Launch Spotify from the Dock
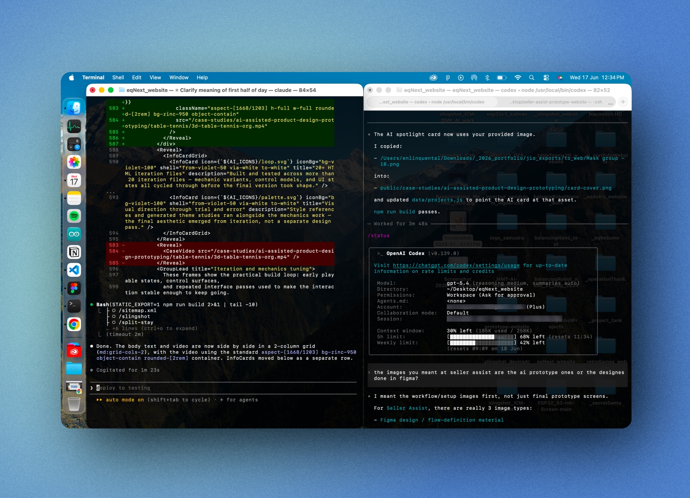 [x=74, y=216]
